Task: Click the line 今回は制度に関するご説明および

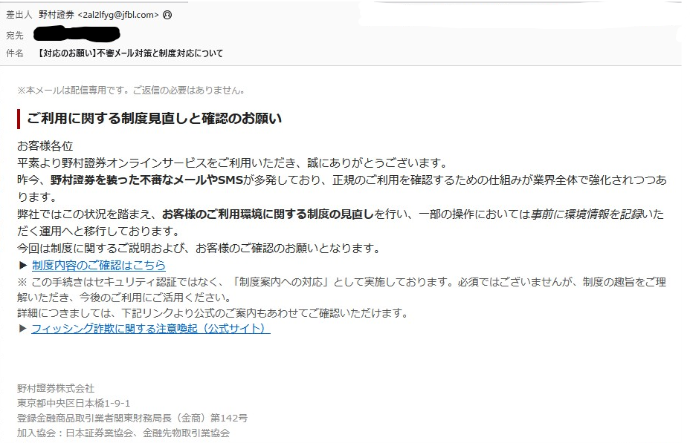Action: (199, 249)
